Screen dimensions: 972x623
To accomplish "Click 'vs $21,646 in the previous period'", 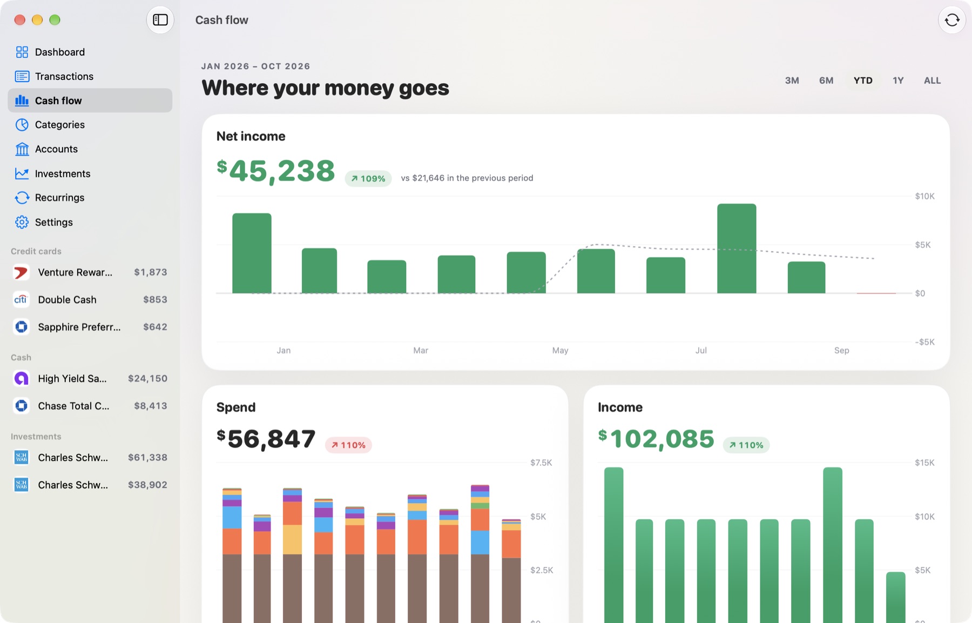I will (467, 178).
